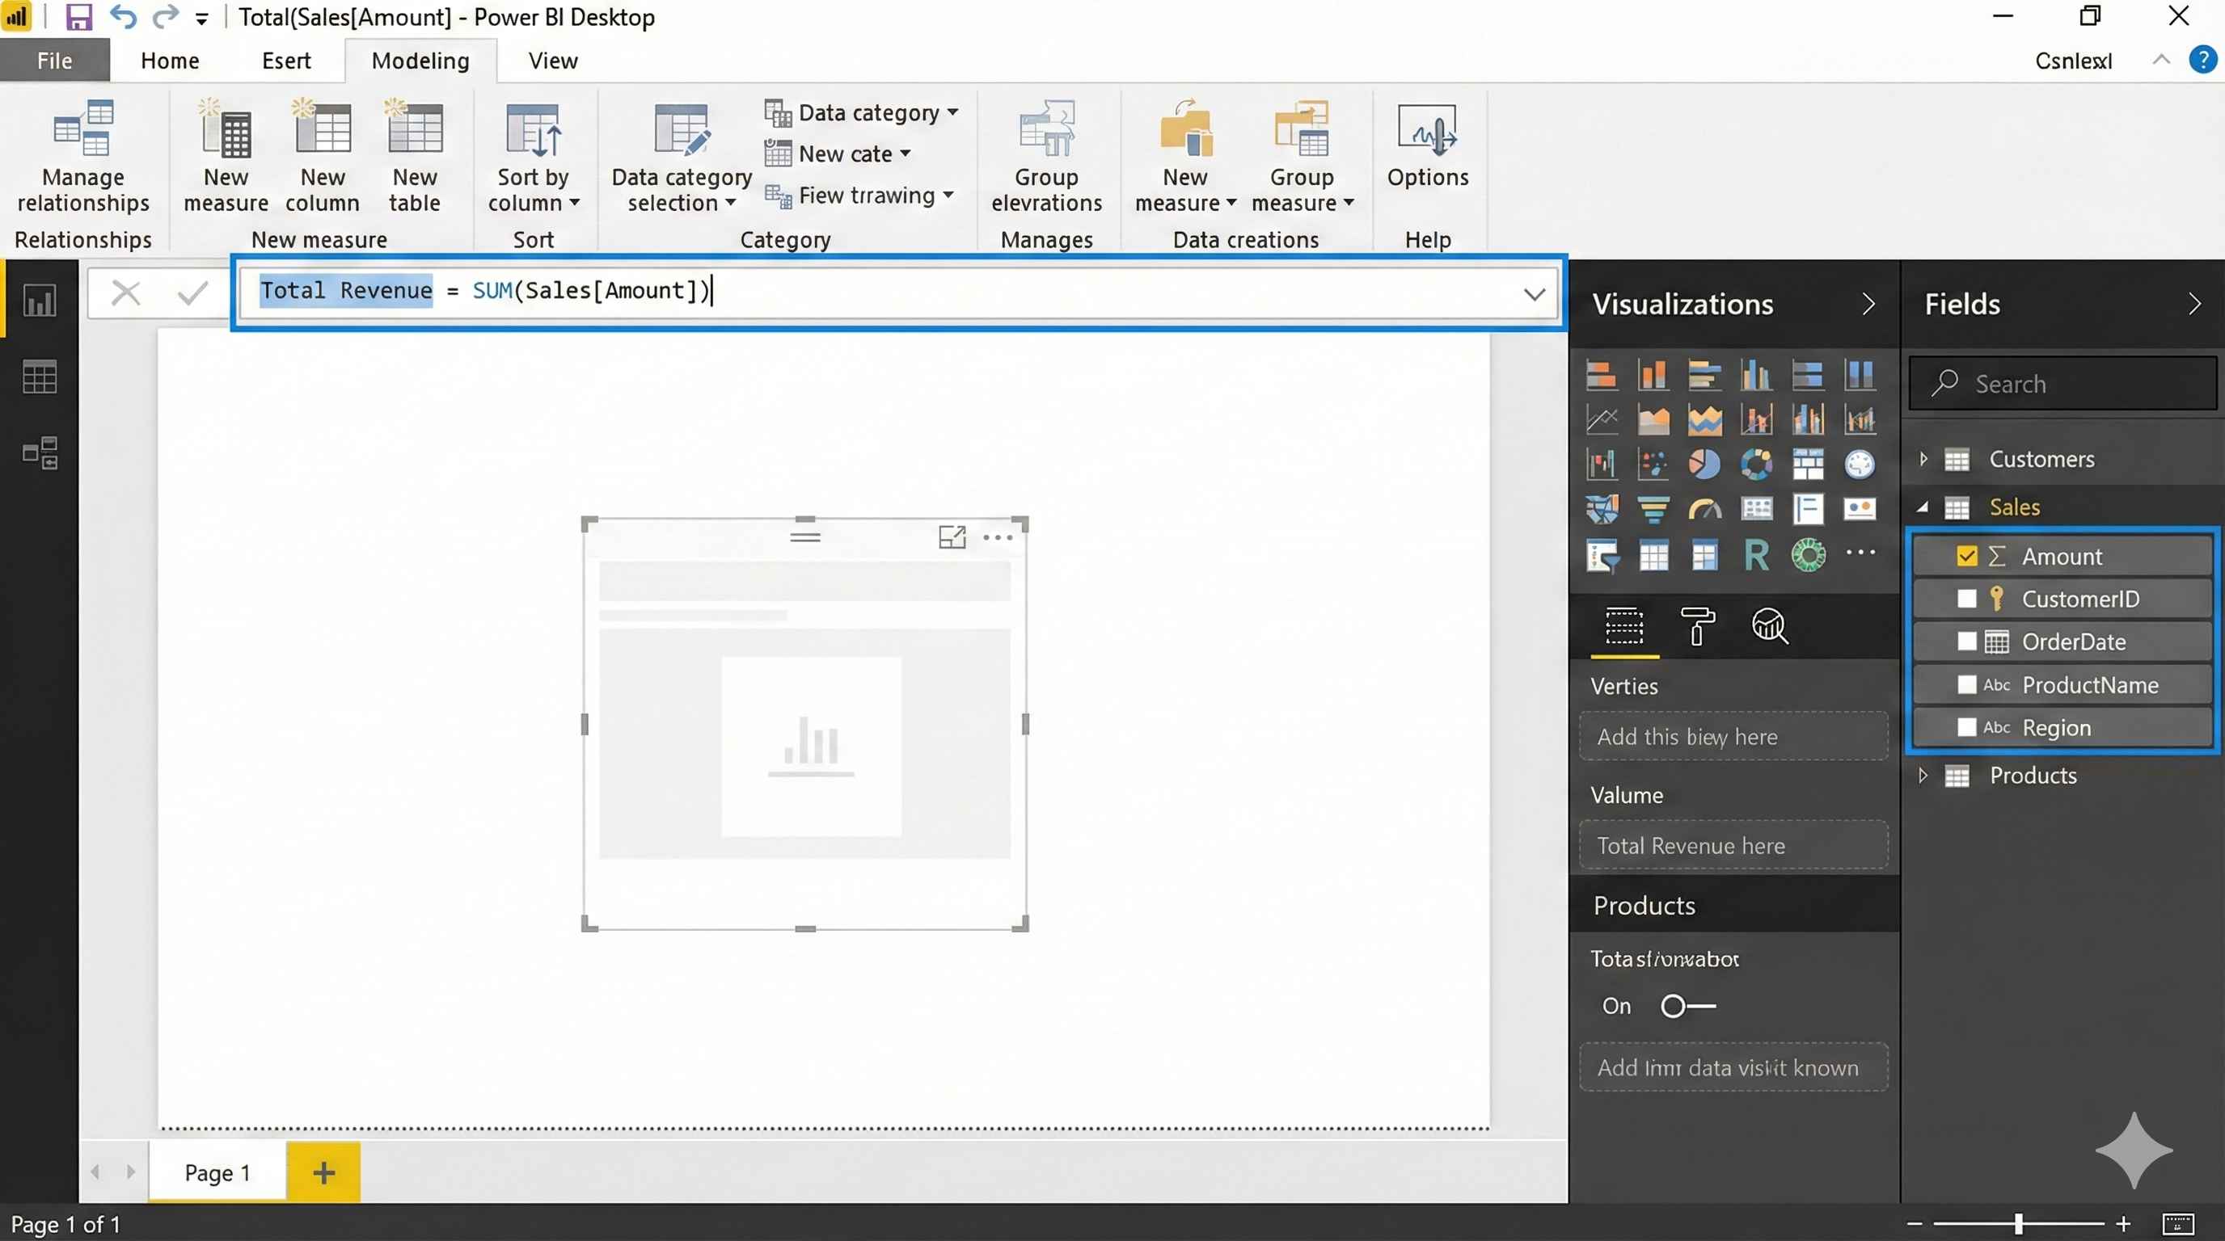This screenshot has width=2225, height=1241.
Task: Open the Model view in the sidebar
Action: point(40,453)
